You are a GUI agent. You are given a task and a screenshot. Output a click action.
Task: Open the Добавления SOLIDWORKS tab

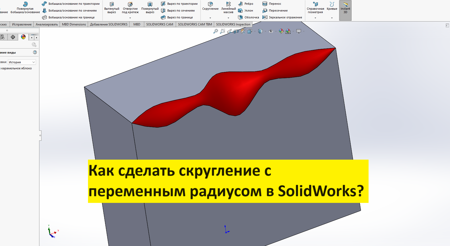tap(109, 24)
